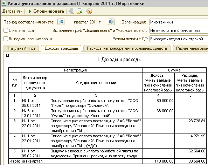Viewport: 208px width, 165px height.
Task: Click the Дата и номер первичного документа header
Action: point(35,83)
